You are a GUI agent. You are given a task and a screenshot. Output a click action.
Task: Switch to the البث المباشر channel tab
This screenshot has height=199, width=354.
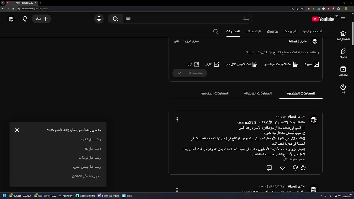coord(253,31)
